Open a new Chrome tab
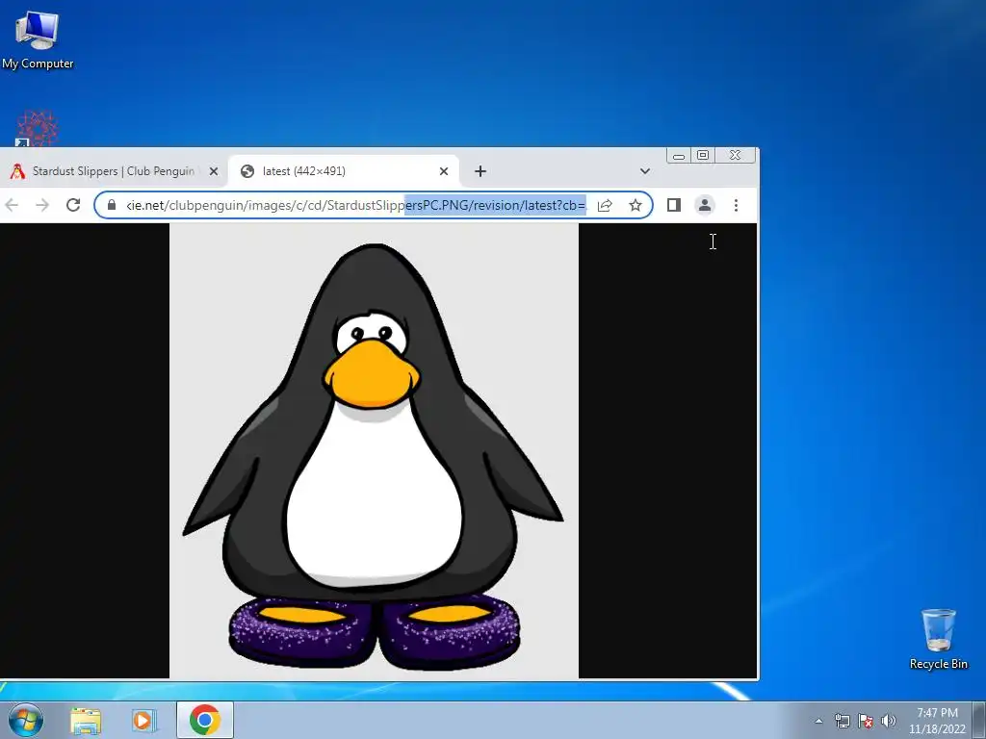Viewport: 986px width, 739px height. [x=480, y=171]
